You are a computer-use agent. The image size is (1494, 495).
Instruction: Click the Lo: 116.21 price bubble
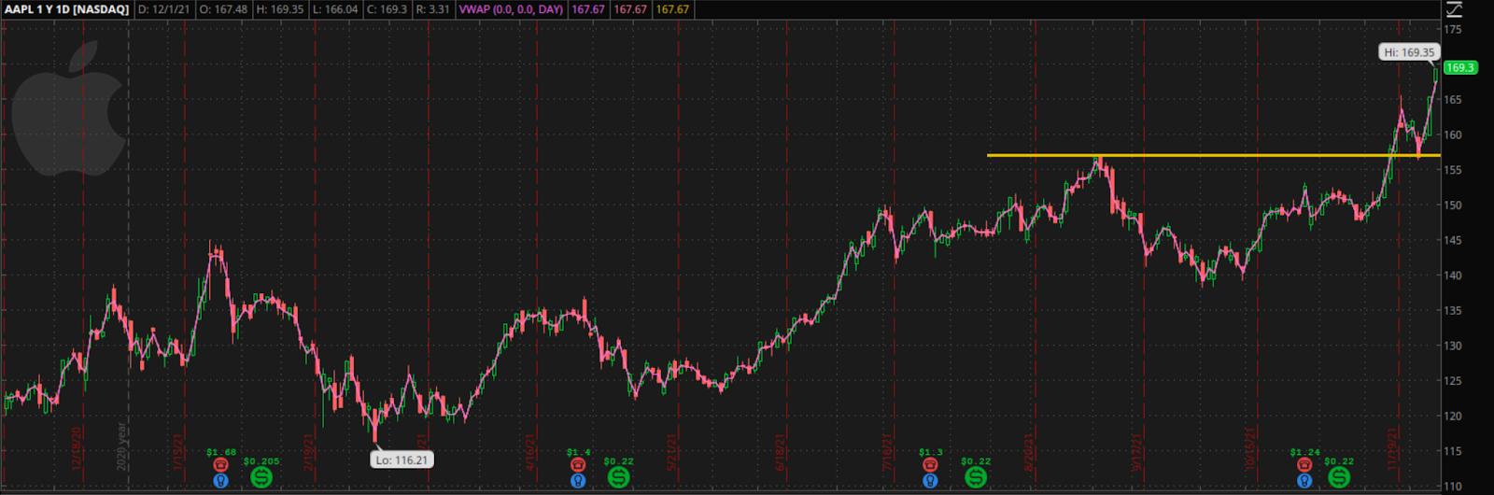[x=402, y=460]
